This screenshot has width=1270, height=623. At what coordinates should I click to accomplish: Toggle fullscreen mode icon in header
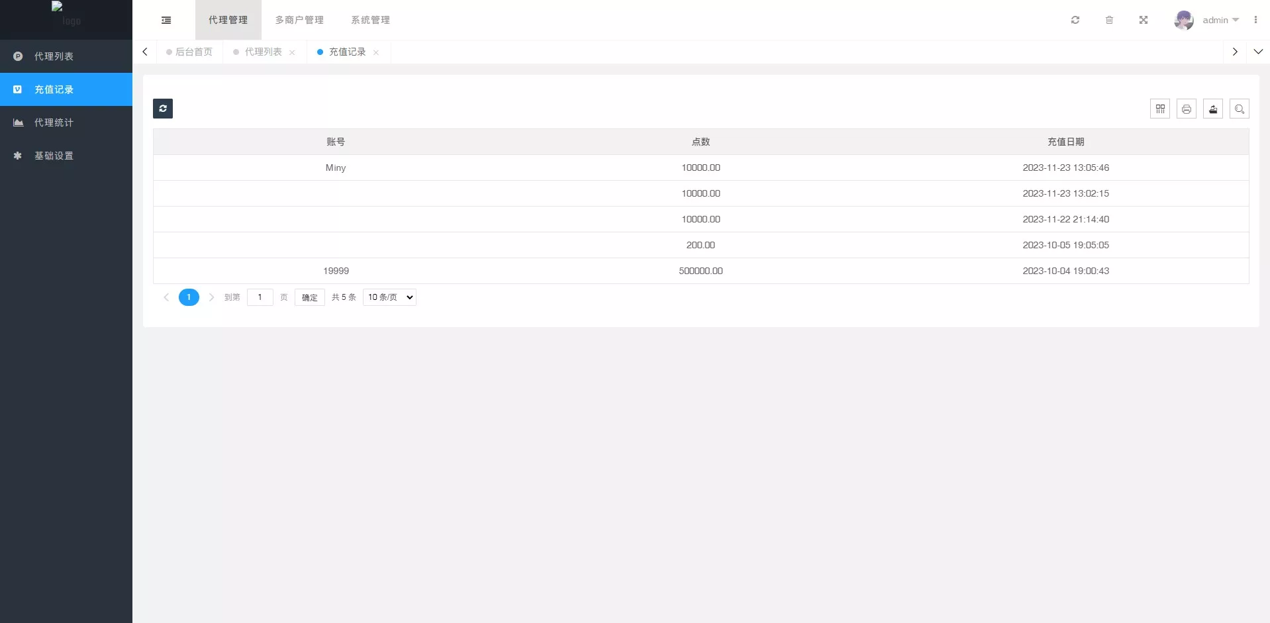point(1144,20)
